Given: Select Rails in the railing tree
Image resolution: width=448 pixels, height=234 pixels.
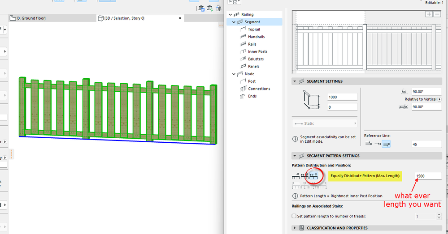Looking at the screenshot, I should click(x=252, y=44).
